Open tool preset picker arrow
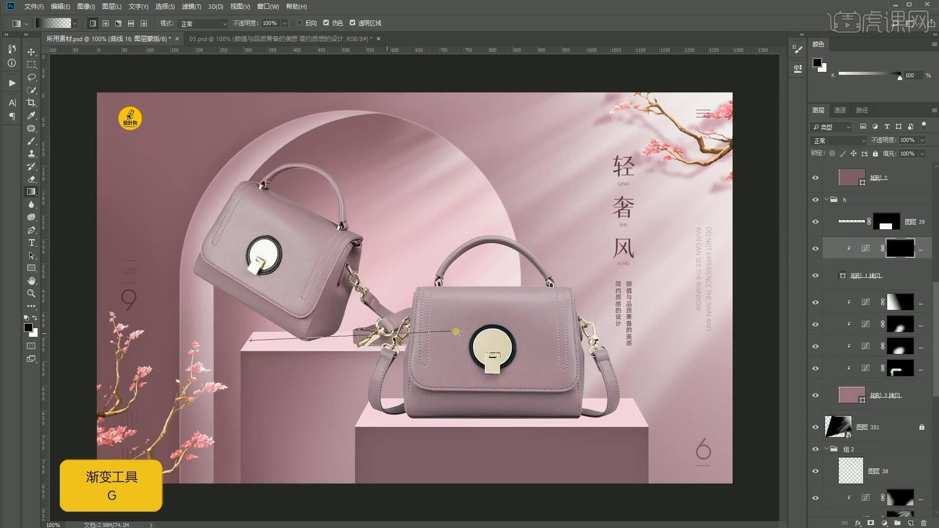Screen dimensions: 939x528 [x=26, y=23]
